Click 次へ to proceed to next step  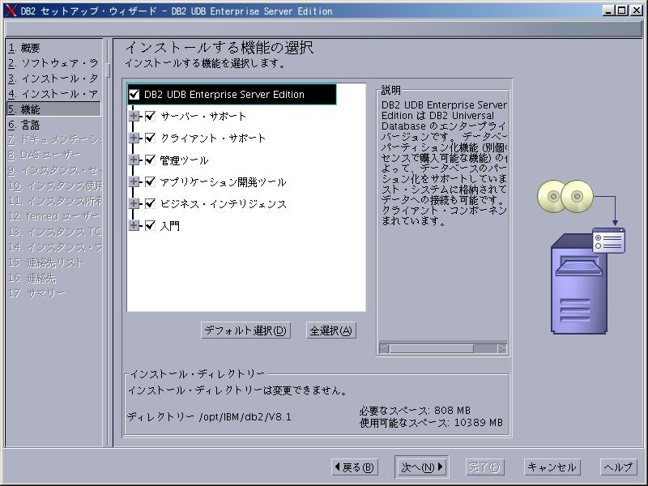click(x=422, y=467)
